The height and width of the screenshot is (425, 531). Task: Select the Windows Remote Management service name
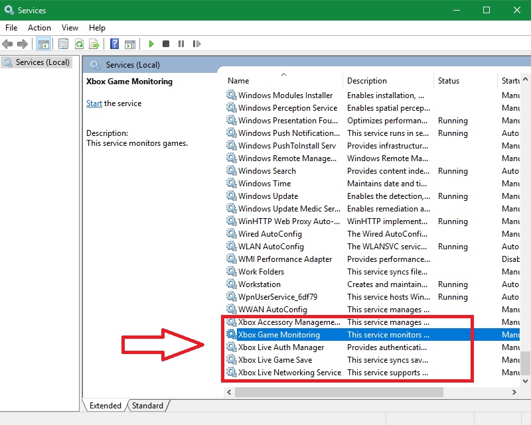pos(287,158)
